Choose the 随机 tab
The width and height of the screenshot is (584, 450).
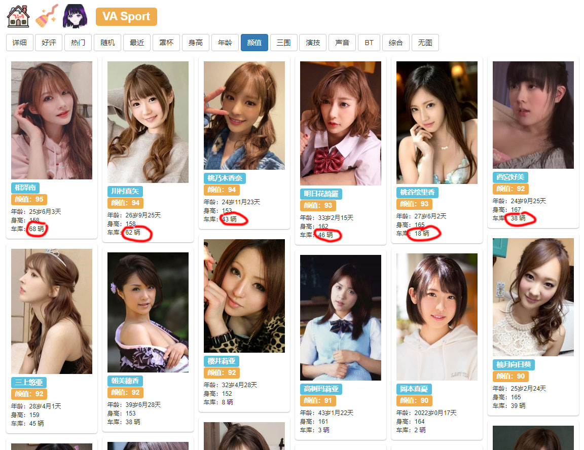[107, 43]
